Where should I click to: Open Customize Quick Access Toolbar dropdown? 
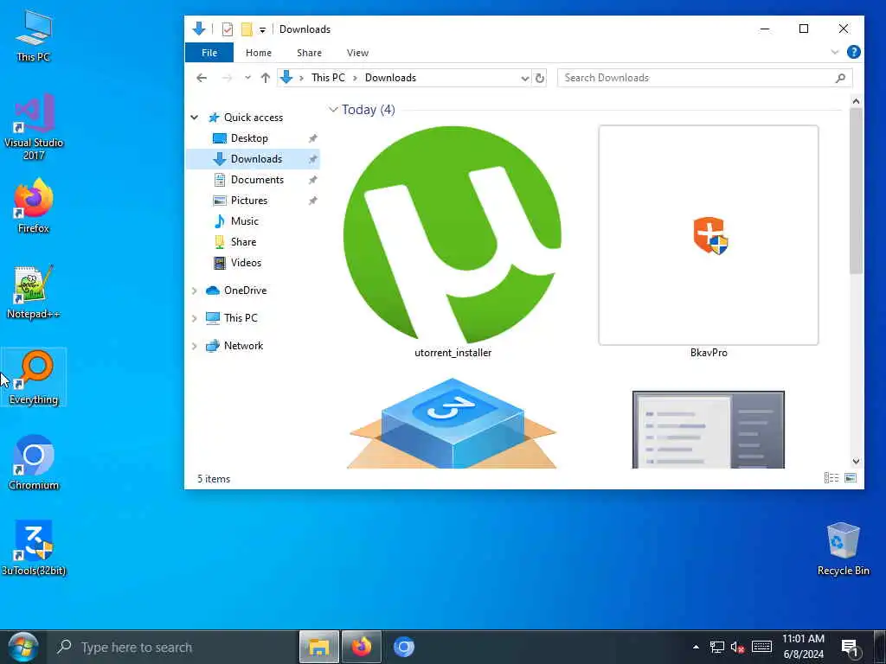pyautogui.click(x=262, y=29)
